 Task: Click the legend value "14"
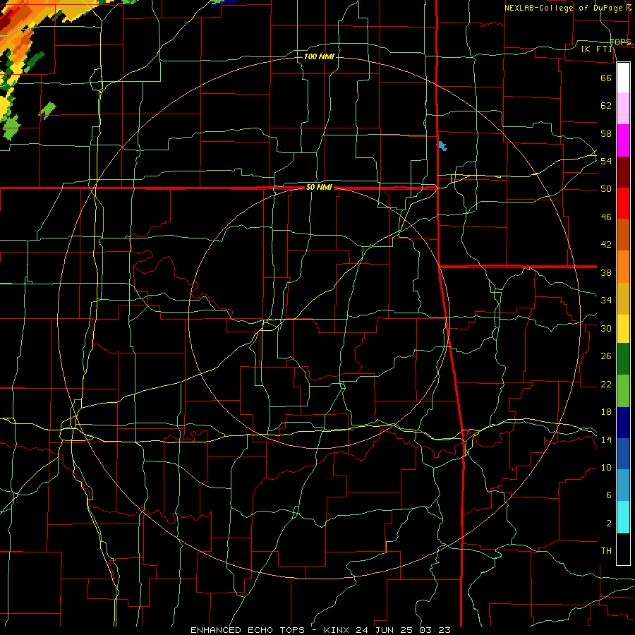606,440
